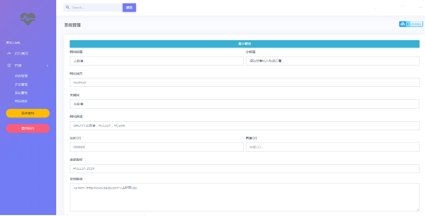Click the list icon beside 管理

coord(9,66)
